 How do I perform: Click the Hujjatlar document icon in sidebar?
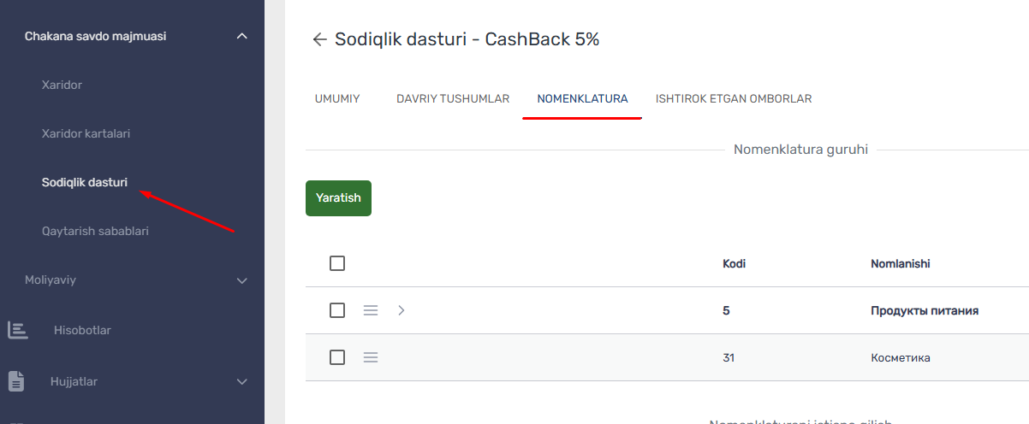point(17,381)
